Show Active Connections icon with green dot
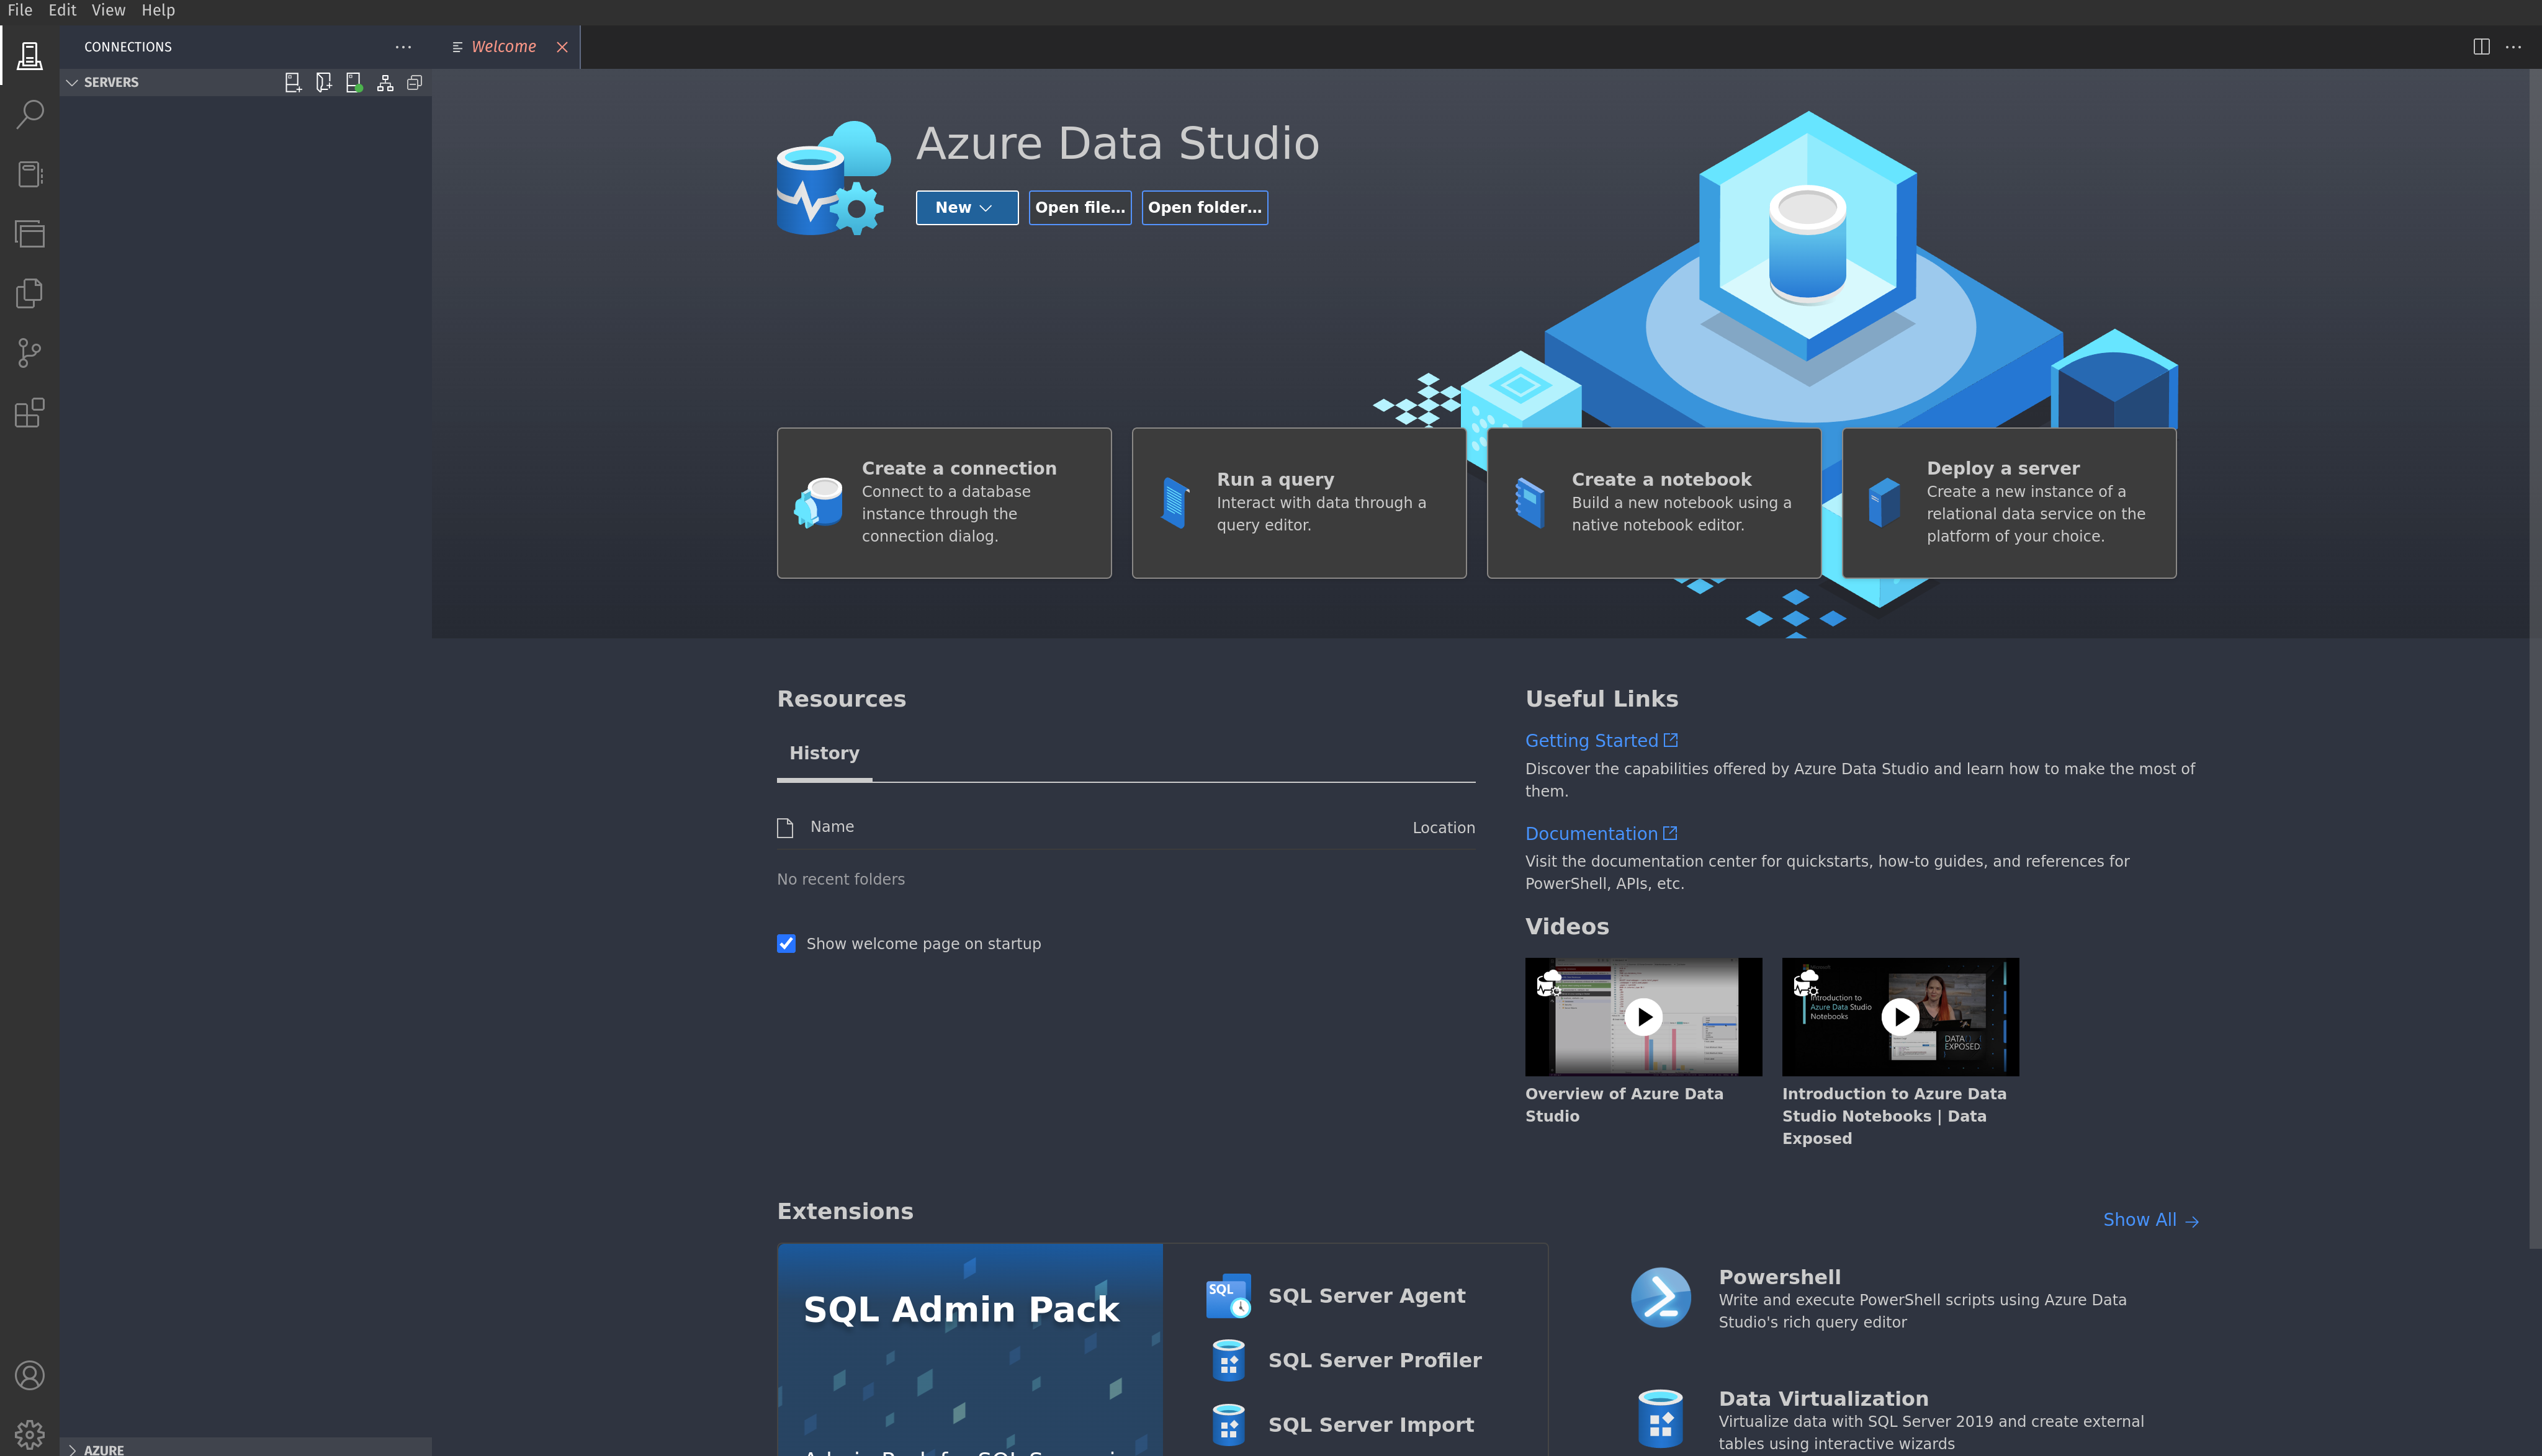Screen dimensions: 2542x1456 354,83
